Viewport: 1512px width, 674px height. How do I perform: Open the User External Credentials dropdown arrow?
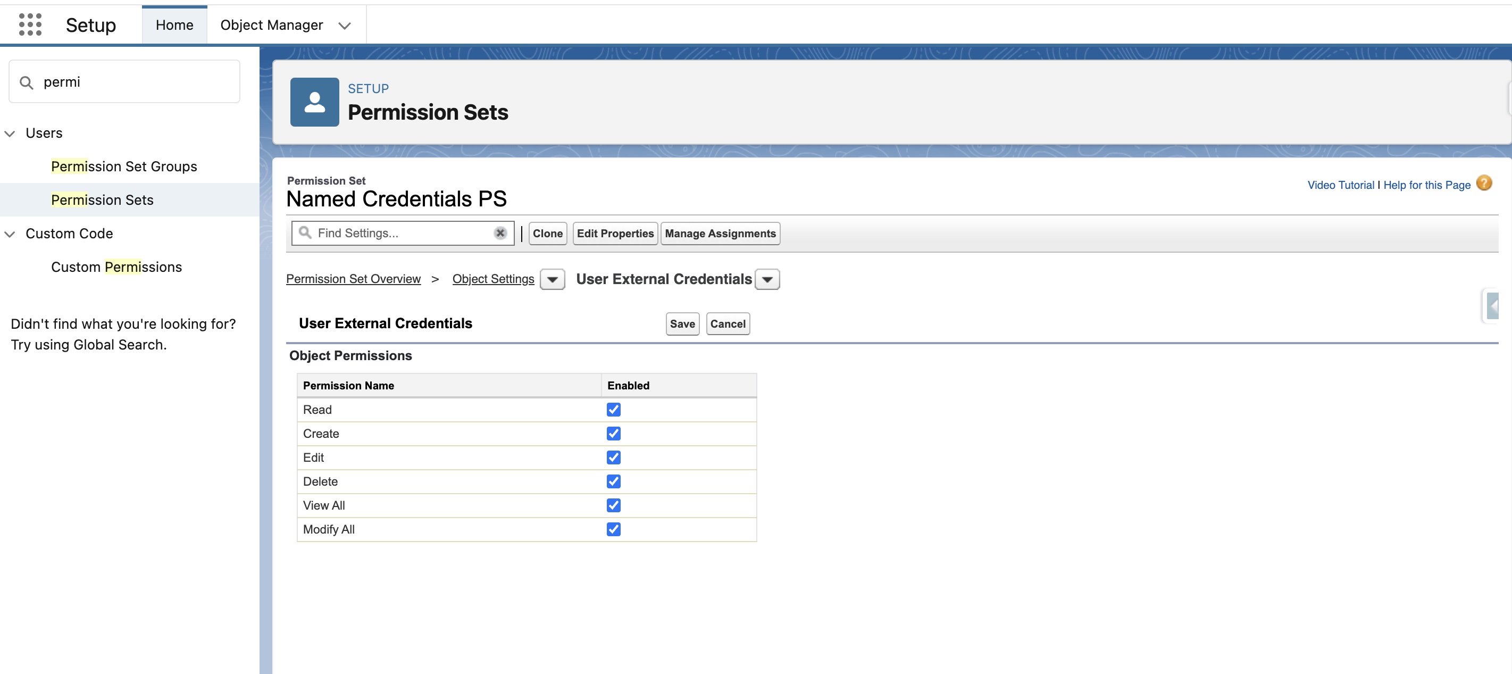click(x=767, y=279)
